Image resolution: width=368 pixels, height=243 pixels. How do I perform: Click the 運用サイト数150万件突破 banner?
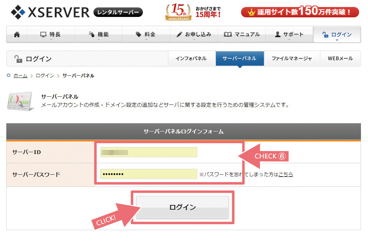point(300,12)
